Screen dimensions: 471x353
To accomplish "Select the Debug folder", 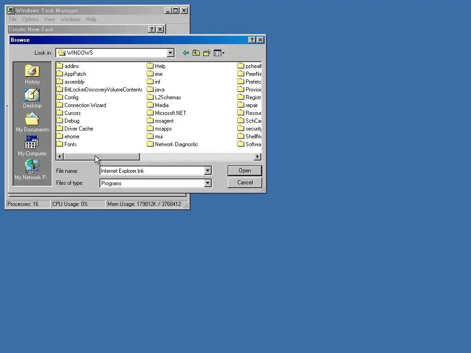I will click(68, 121).
